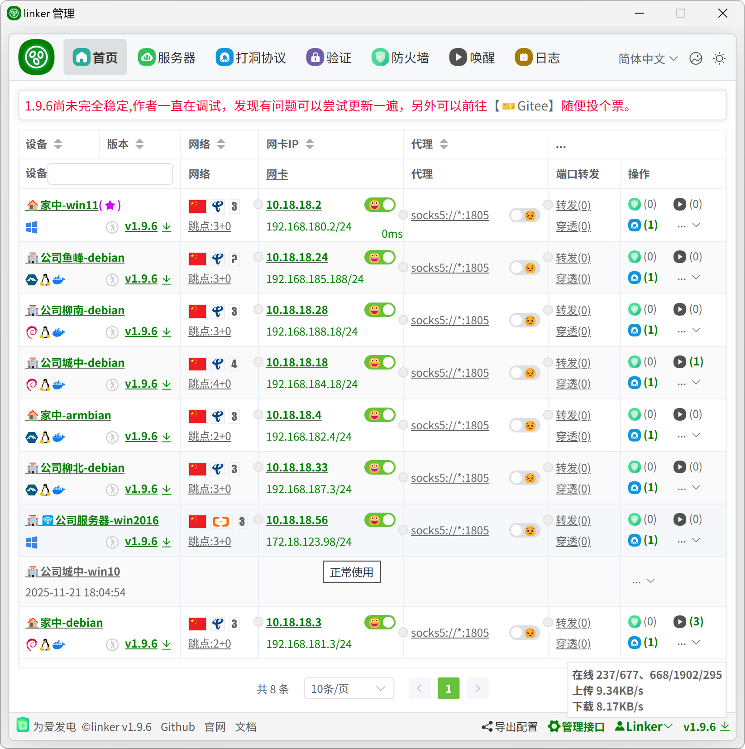Click the blue tunnel icon for 公司城中-debian

click(x=635, y=383)
